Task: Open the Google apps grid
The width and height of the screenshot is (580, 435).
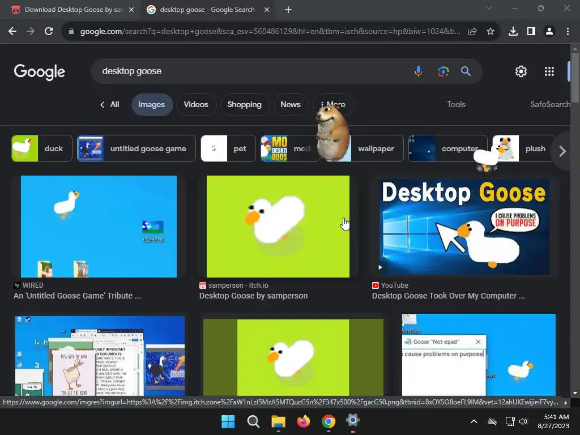Action: (x=549, y=71)
